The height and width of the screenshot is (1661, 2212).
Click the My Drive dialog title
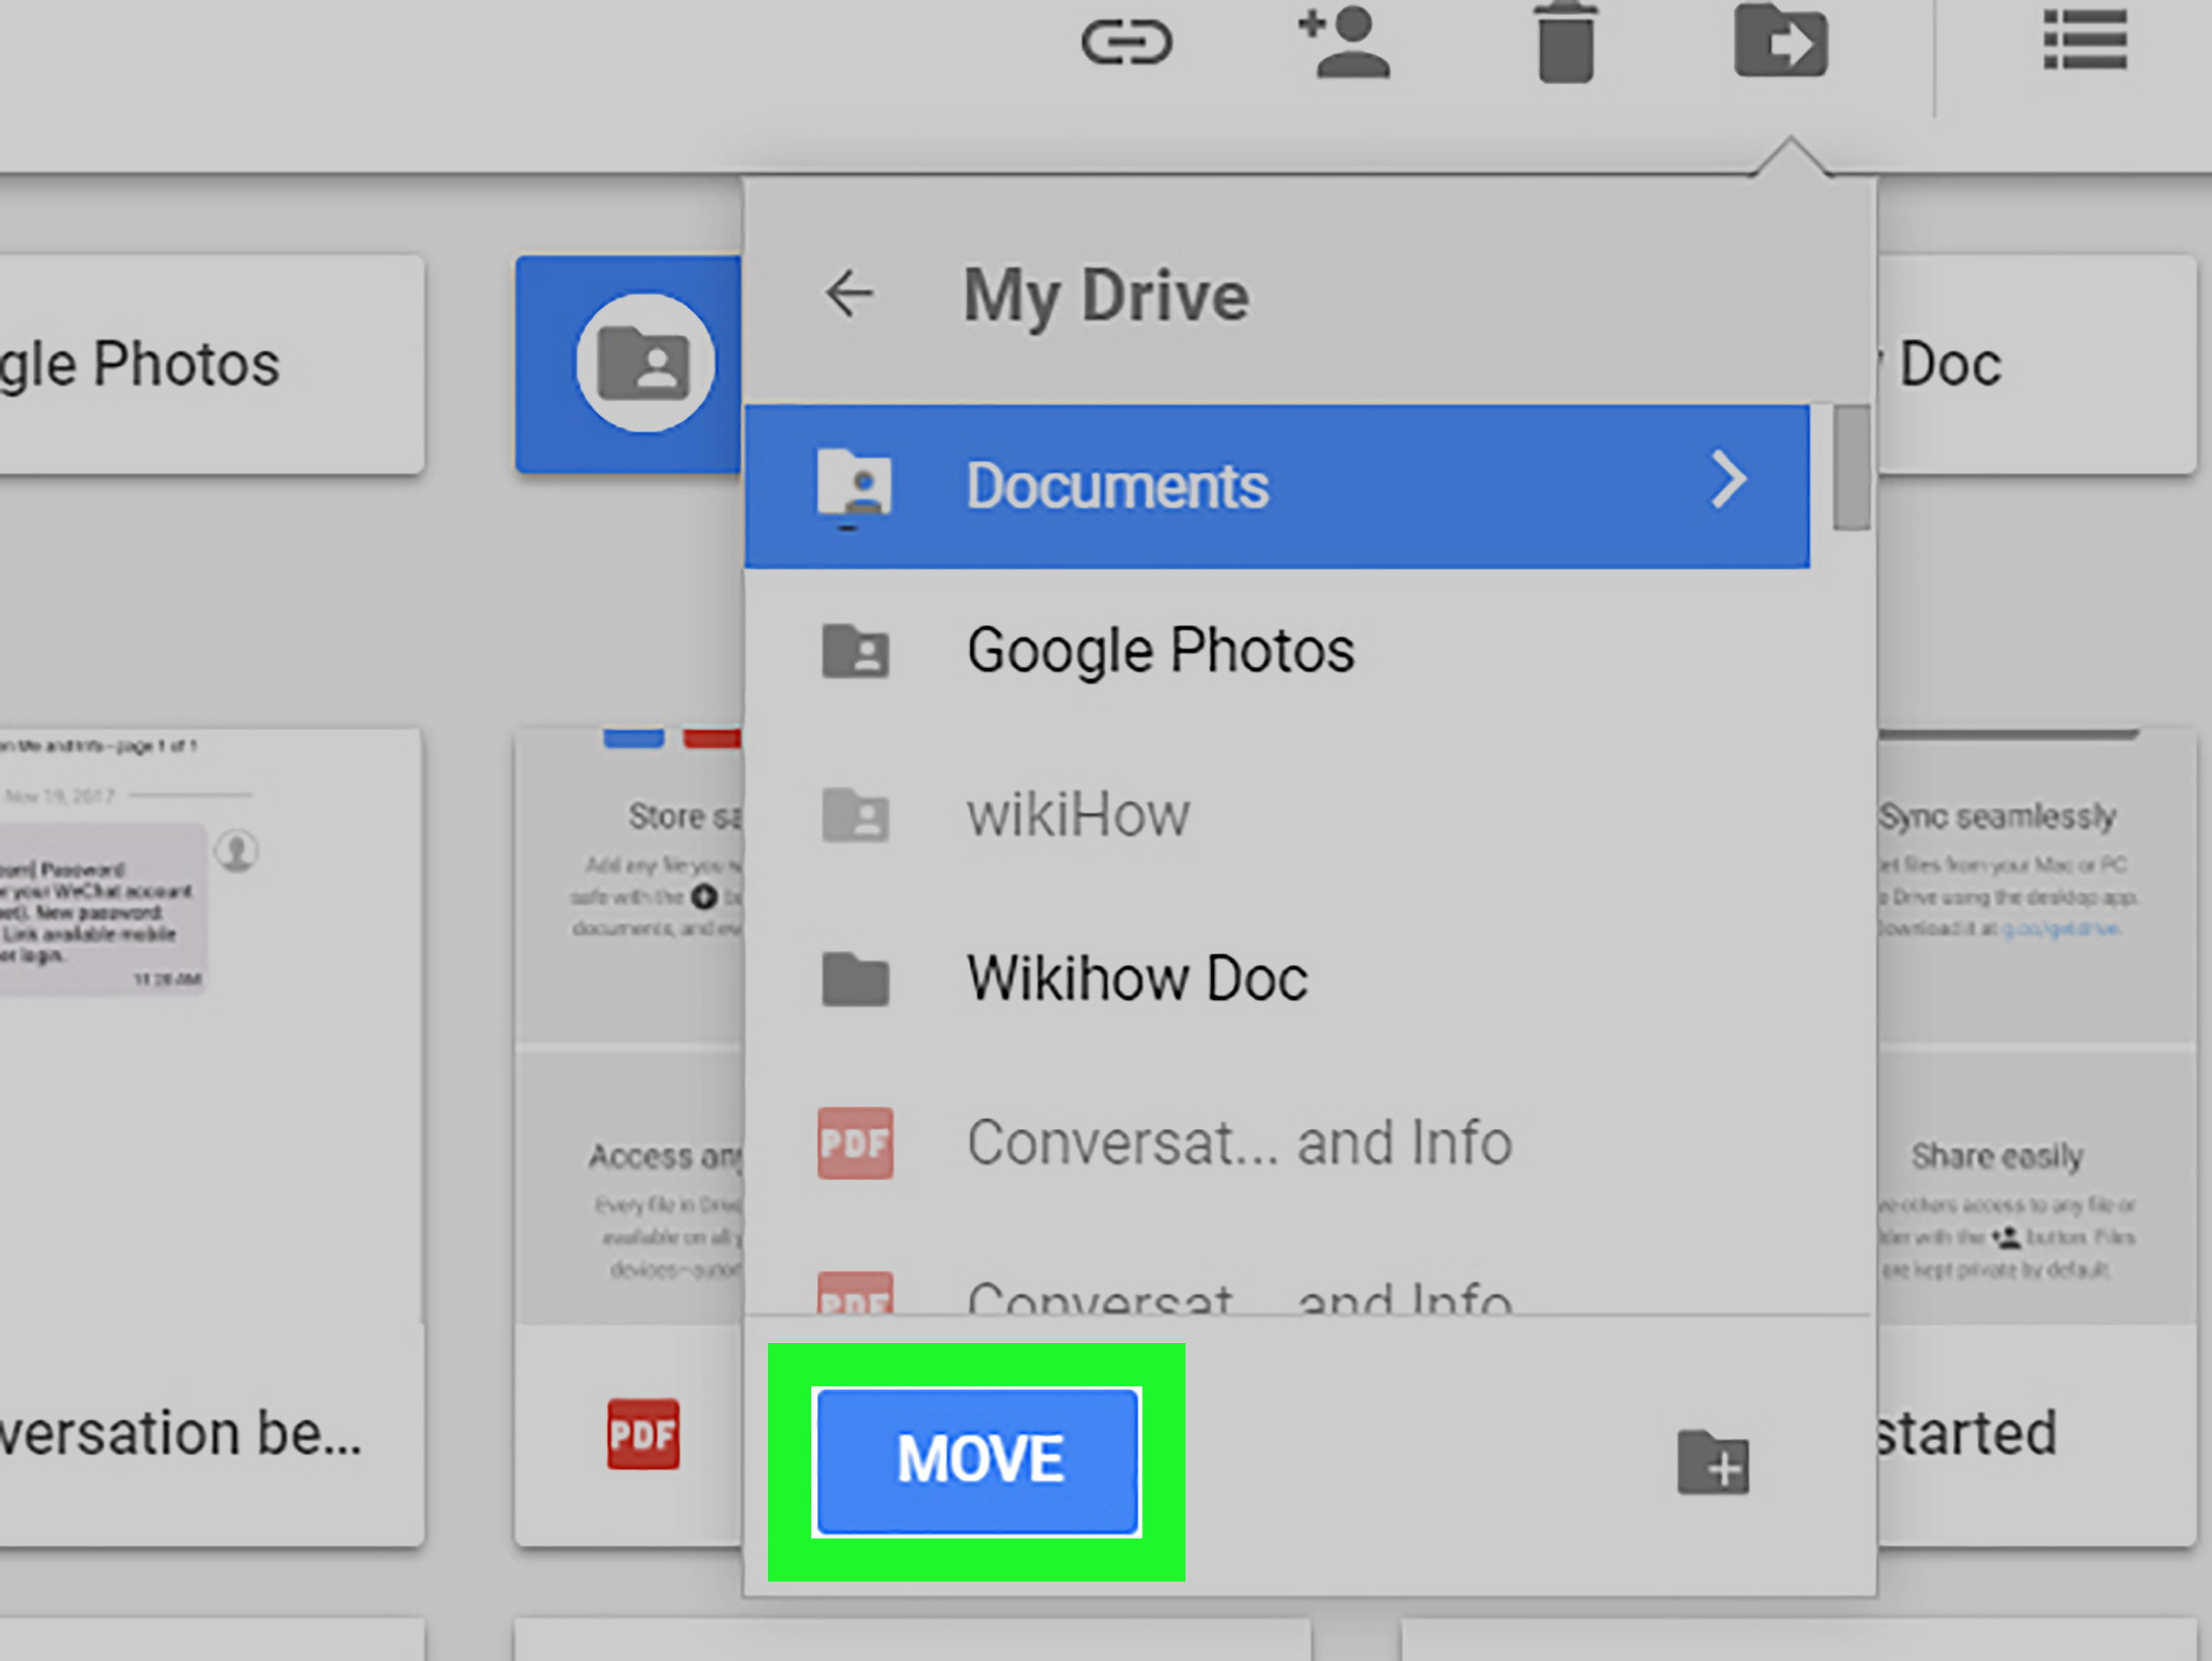click(x=1106, y=297)
